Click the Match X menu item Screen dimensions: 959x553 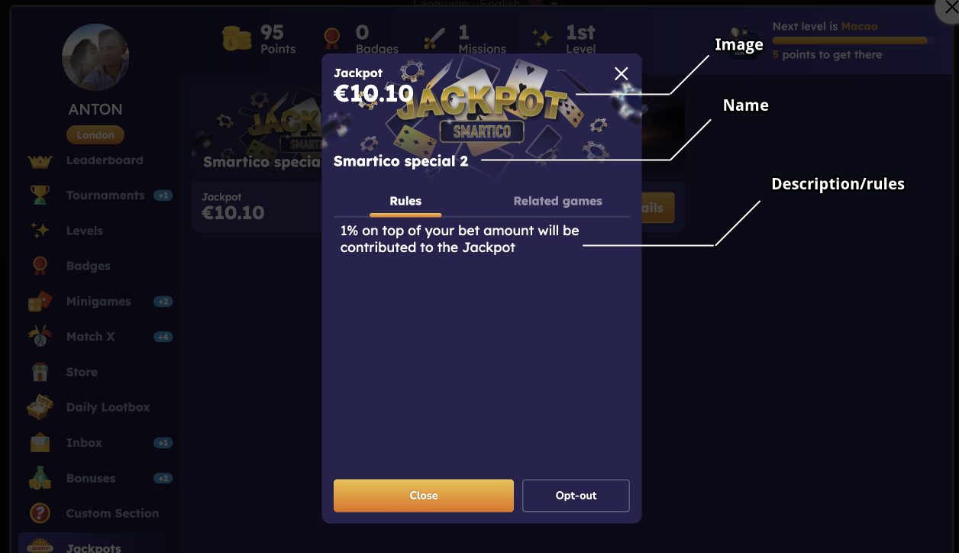[90, 337]
